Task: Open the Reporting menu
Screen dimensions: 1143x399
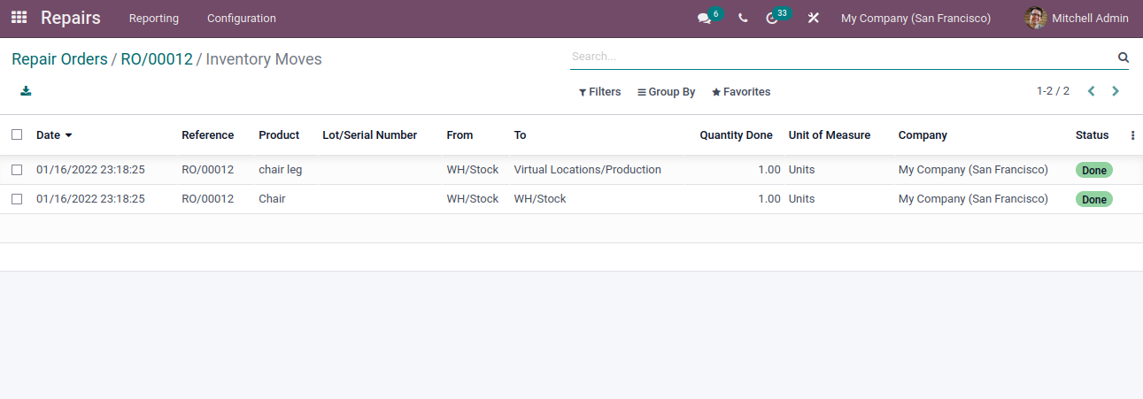Action: click(x=154, y=18)
